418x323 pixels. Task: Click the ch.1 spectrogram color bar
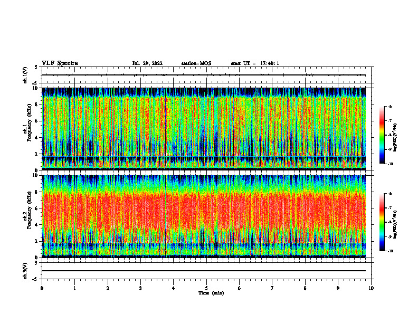pos(382,135)
